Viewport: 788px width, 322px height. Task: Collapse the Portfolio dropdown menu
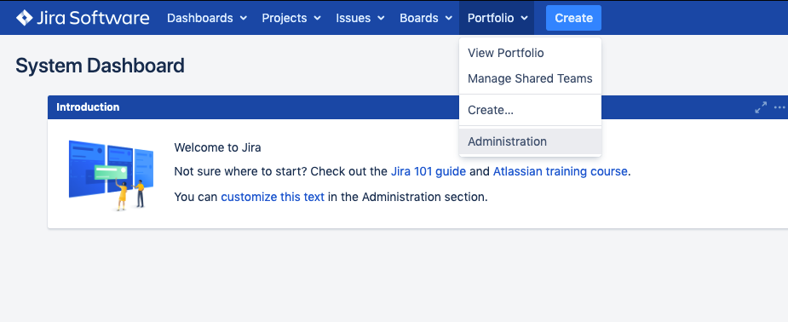pos(497,18)
